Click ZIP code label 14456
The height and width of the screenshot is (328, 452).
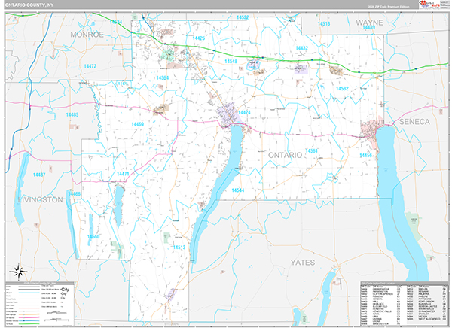(x=365, y=155)
